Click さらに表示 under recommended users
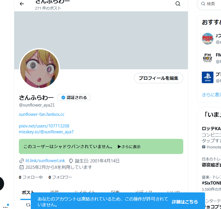 click(x=211, y=95)
